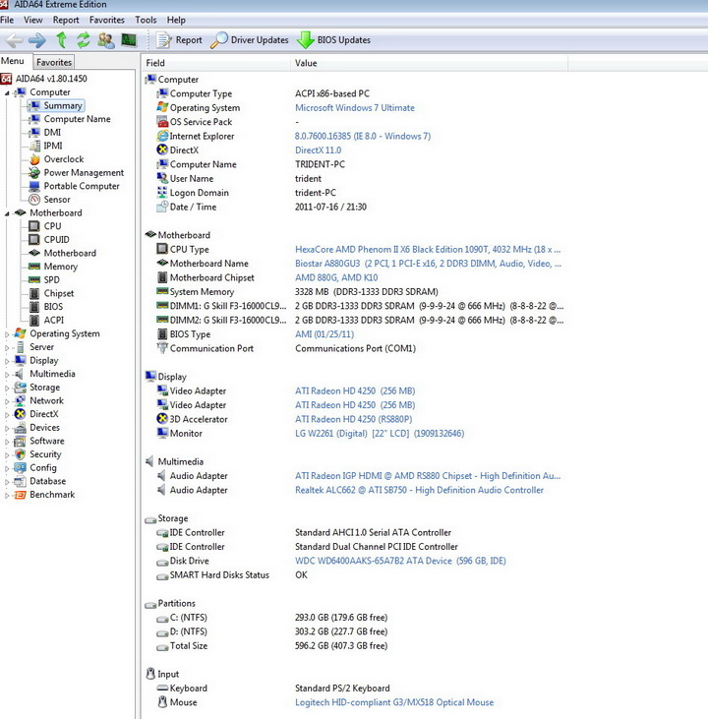Refresh the page with green arrows icon
The width and height of the screenshot is (708, 719).
[x=83, y=40]
